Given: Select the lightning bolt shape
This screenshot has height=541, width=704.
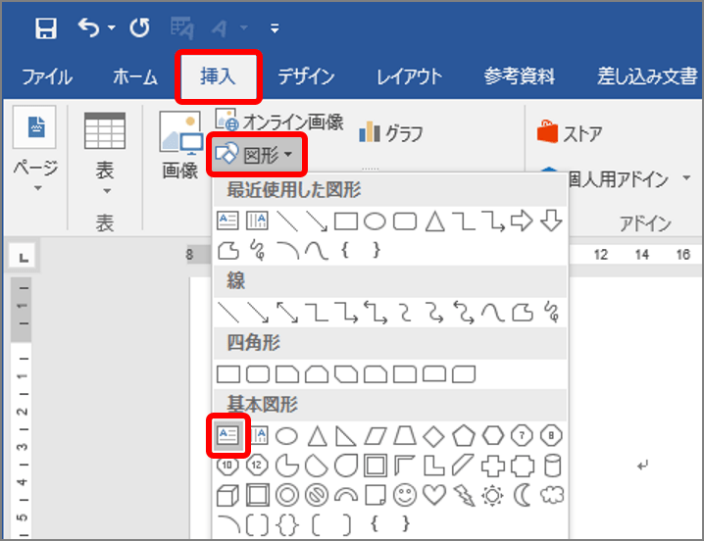Looking at the screenshot, I should click(x=464, y=496).
